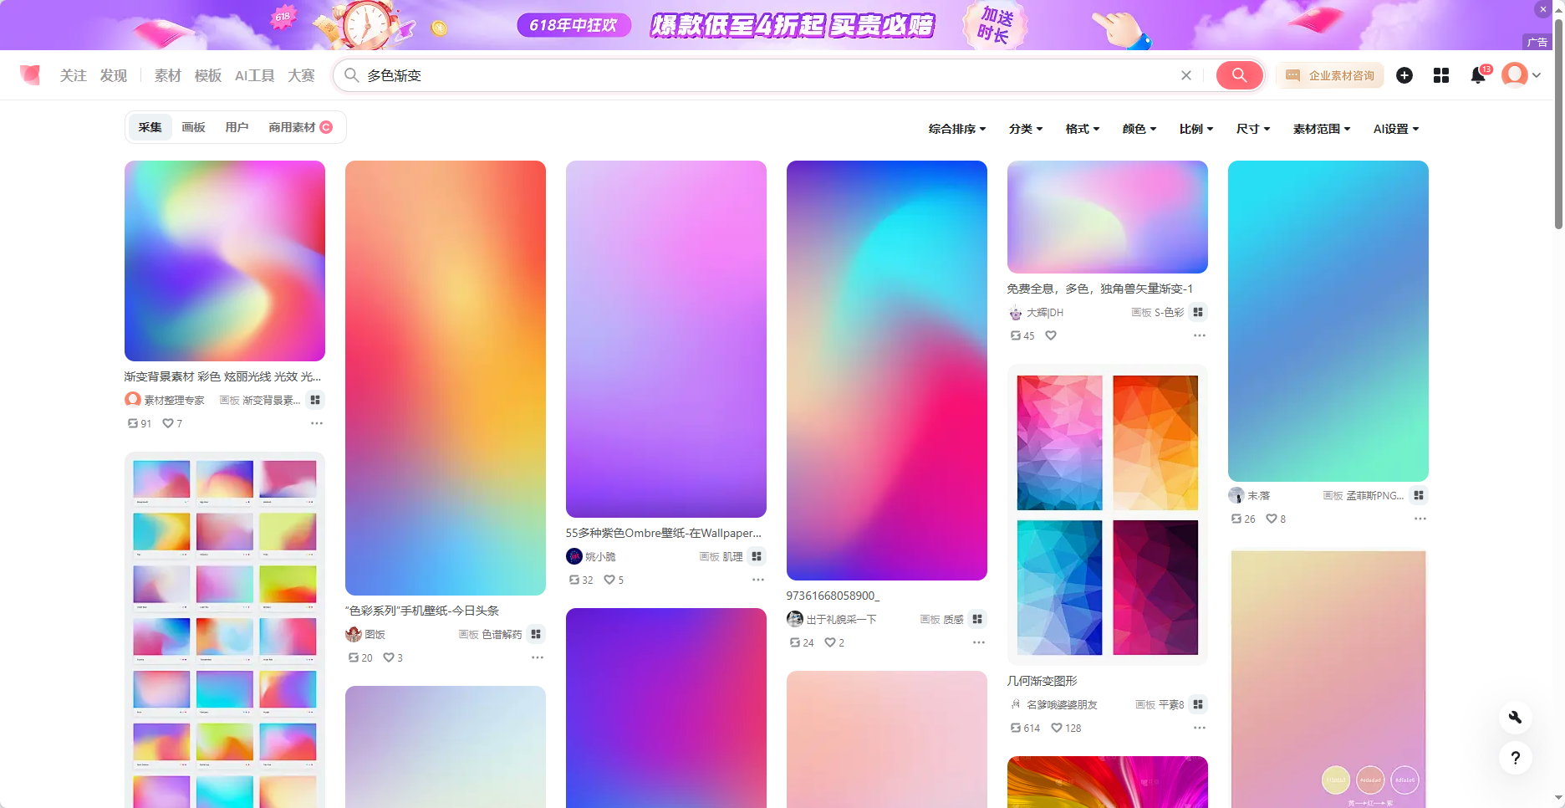This screenshot has width=1565, height=808.
Task: Expand the 综合排序 sorting dropdown
Action: [x=956, y=129]
